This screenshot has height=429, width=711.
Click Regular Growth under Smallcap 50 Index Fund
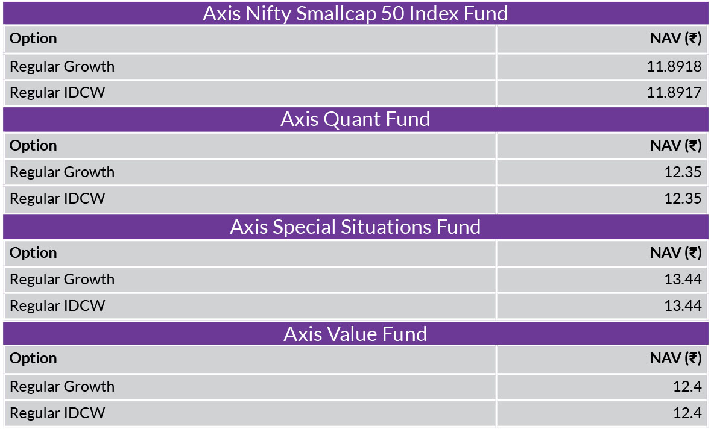(x=62, y=67)
